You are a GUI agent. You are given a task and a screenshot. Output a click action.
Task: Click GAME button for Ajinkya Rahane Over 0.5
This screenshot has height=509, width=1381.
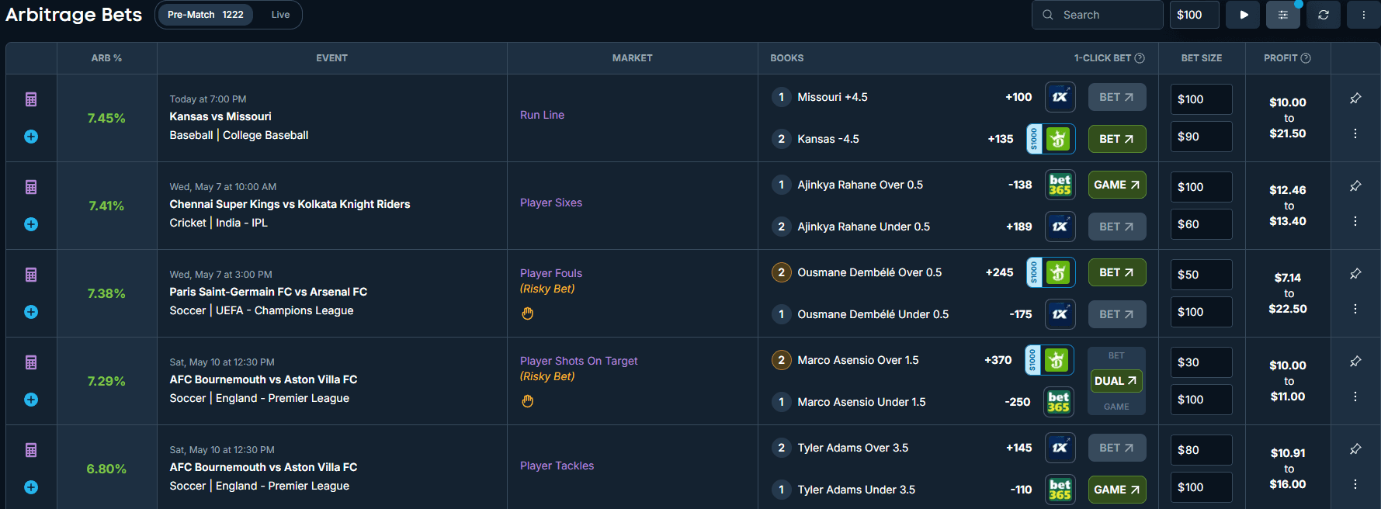pos(1117,185)
